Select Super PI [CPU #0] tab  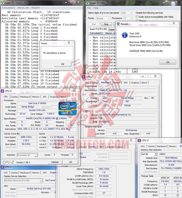pos(98,29)
